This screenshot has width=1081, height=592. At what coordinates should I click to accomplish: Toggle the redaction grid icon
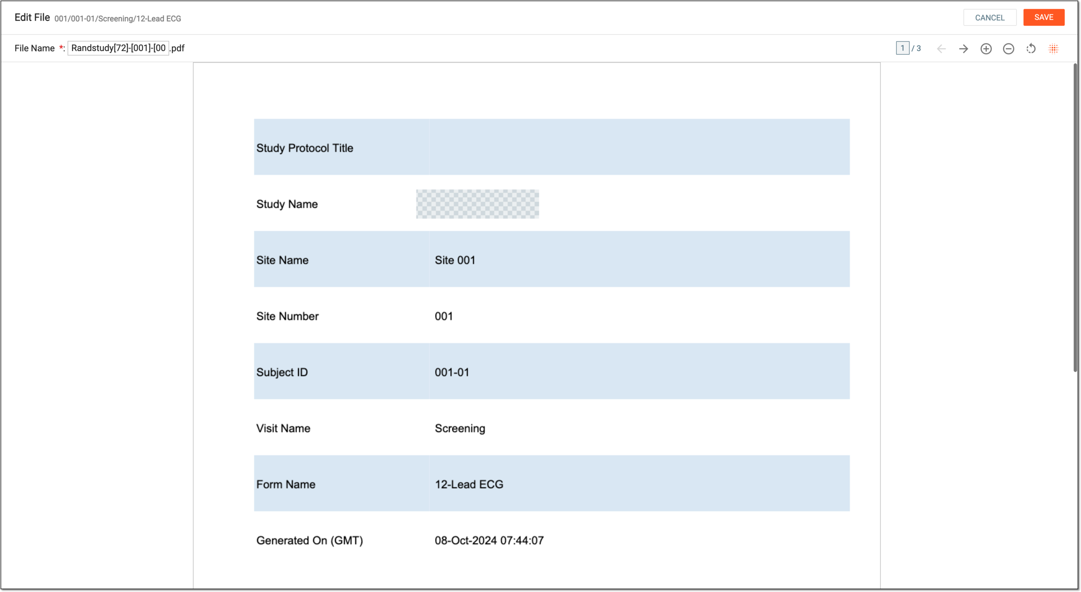tap(1053, 49)
